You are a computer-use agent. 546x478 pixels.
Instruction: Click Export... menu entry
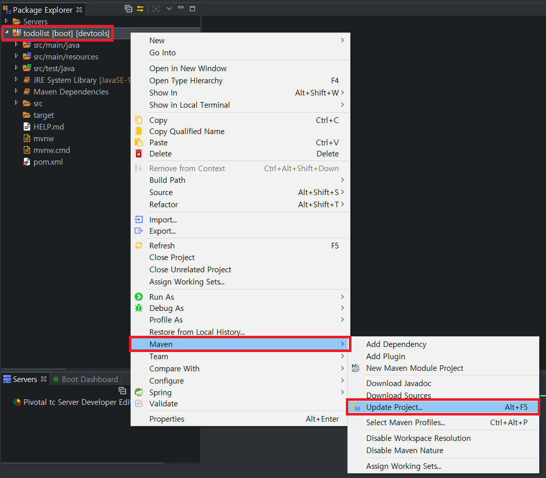[240, 231]
